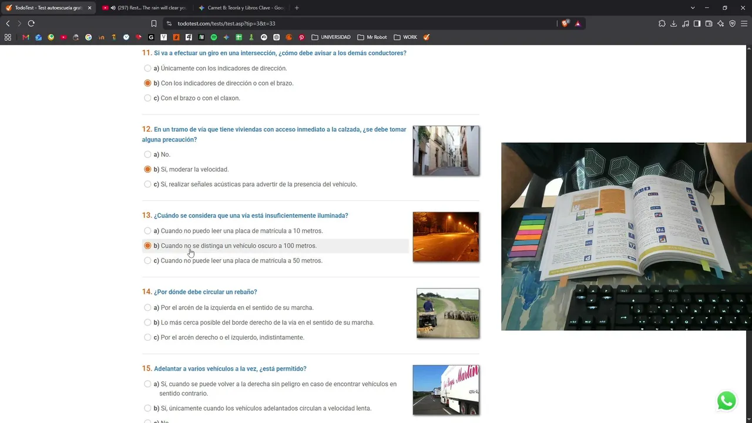
Task: Open the Leo AI sparkle icon
Action: pos(721,23)
